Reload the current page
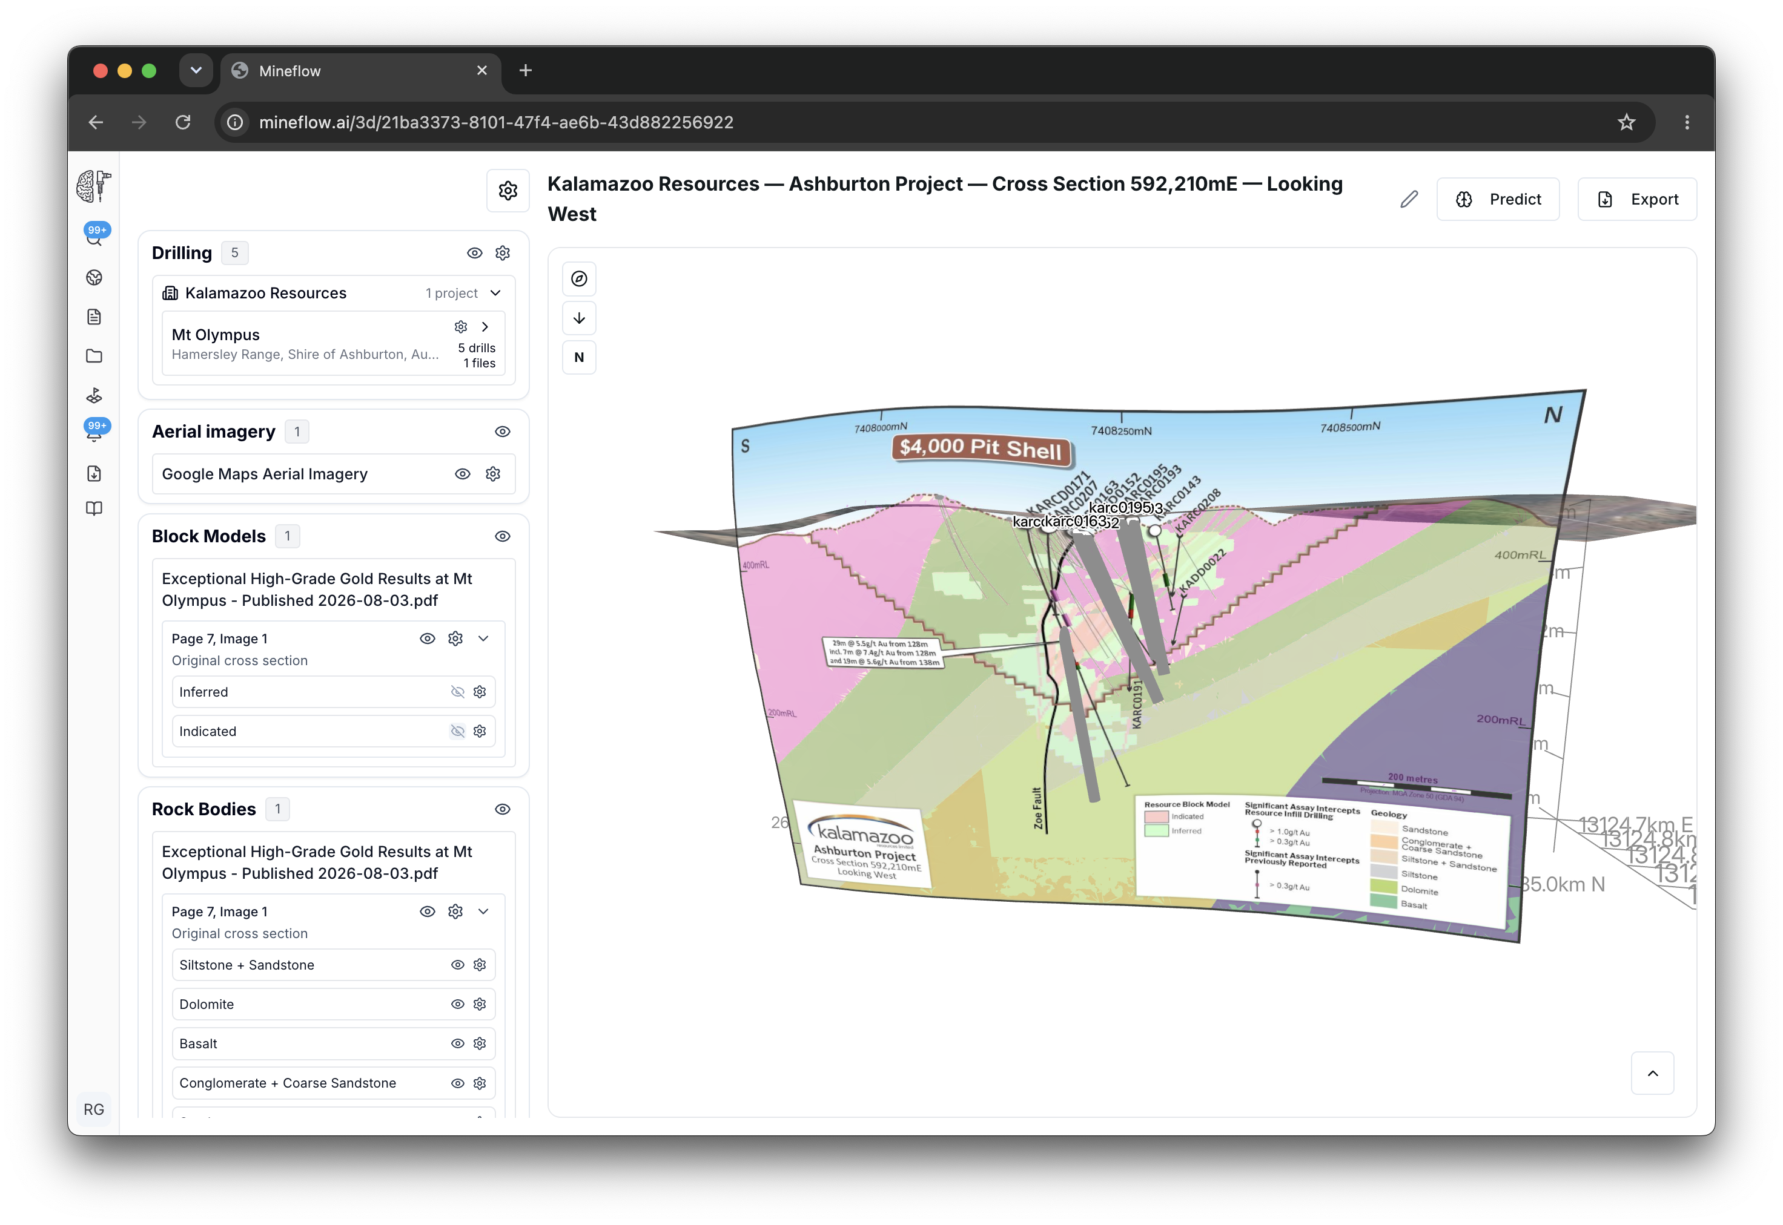Image resolution: width=1783 pixels, height=1225 pixels. click(183, 122)
